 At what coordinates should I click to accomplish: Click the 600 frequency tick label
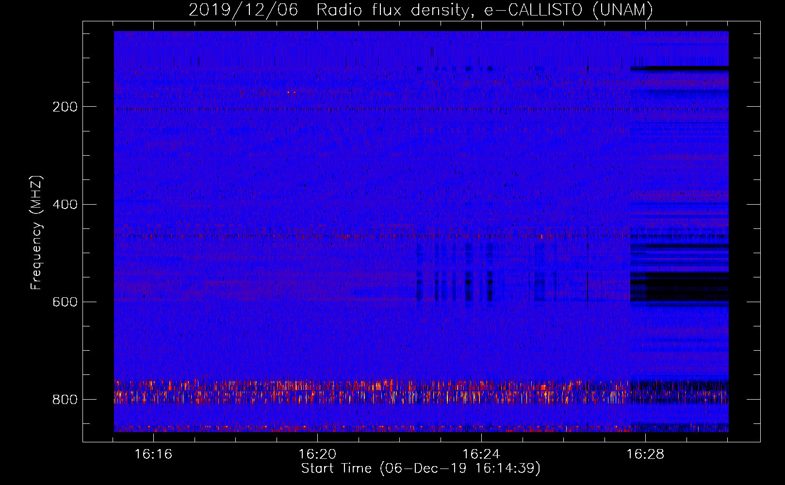click(x=65, y=302)
